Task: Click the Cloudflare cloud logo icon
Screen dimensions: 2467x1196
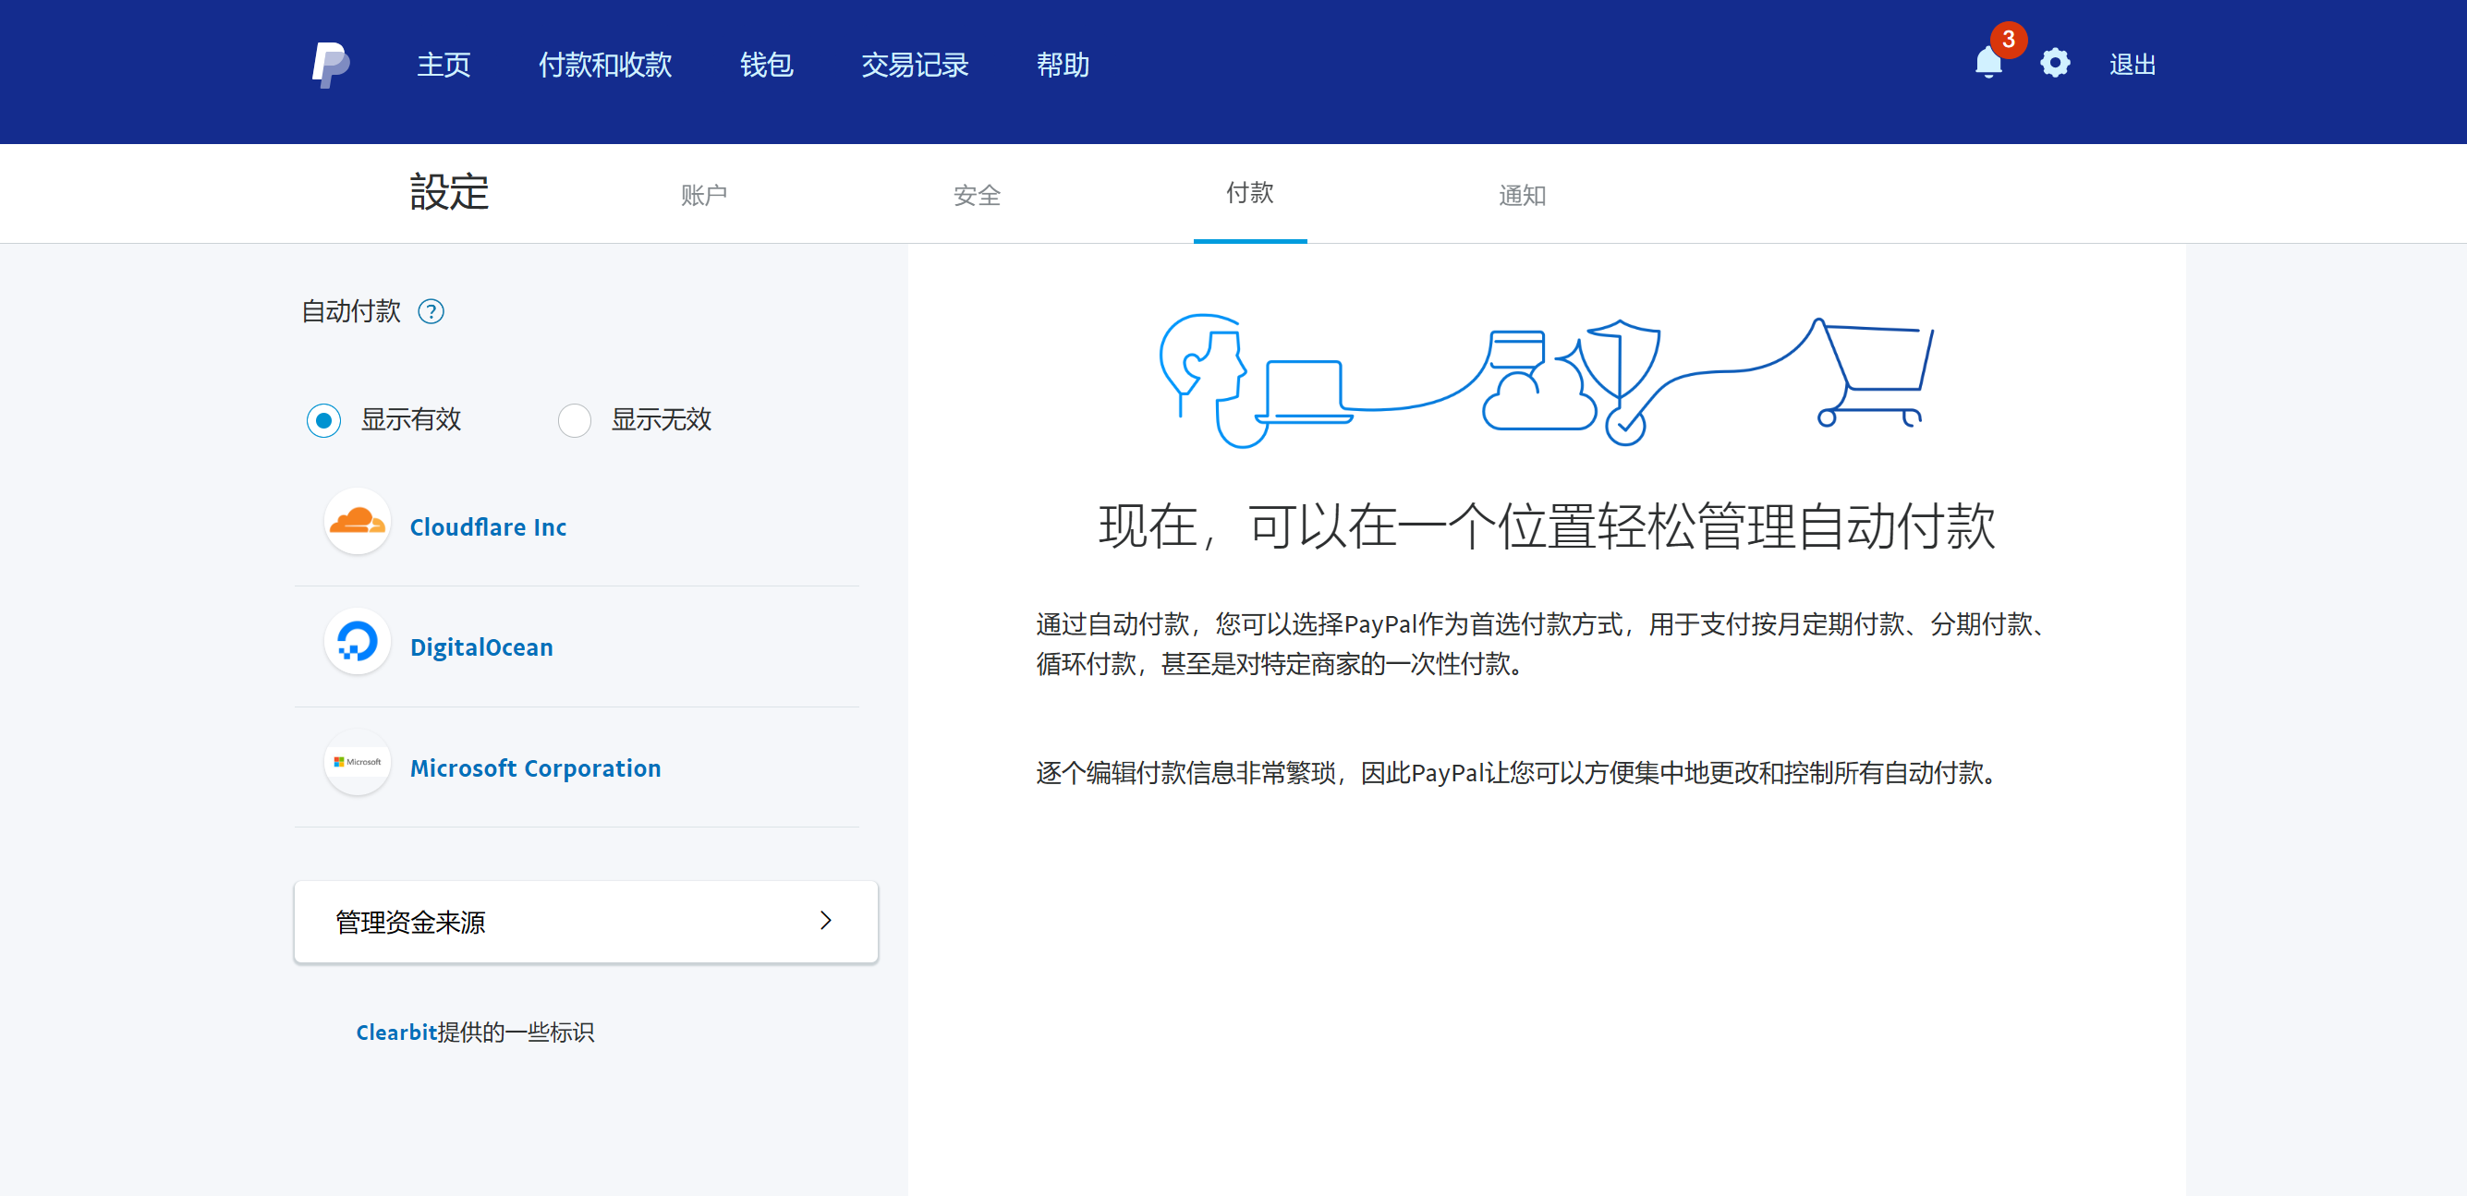Action: click(x=358, y=523)
